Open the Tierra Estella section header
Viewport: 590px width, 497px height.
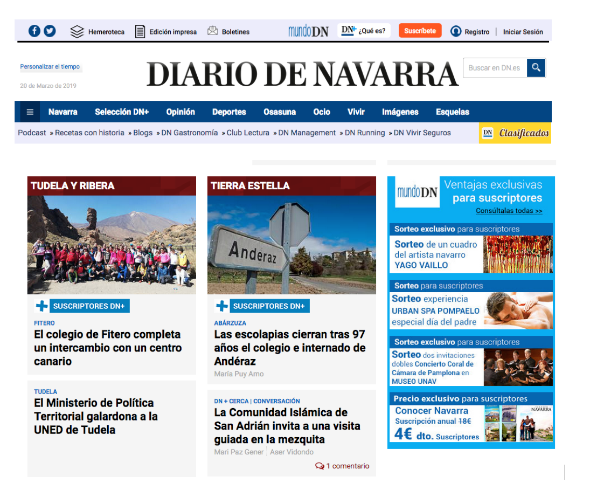pos(291,186)
